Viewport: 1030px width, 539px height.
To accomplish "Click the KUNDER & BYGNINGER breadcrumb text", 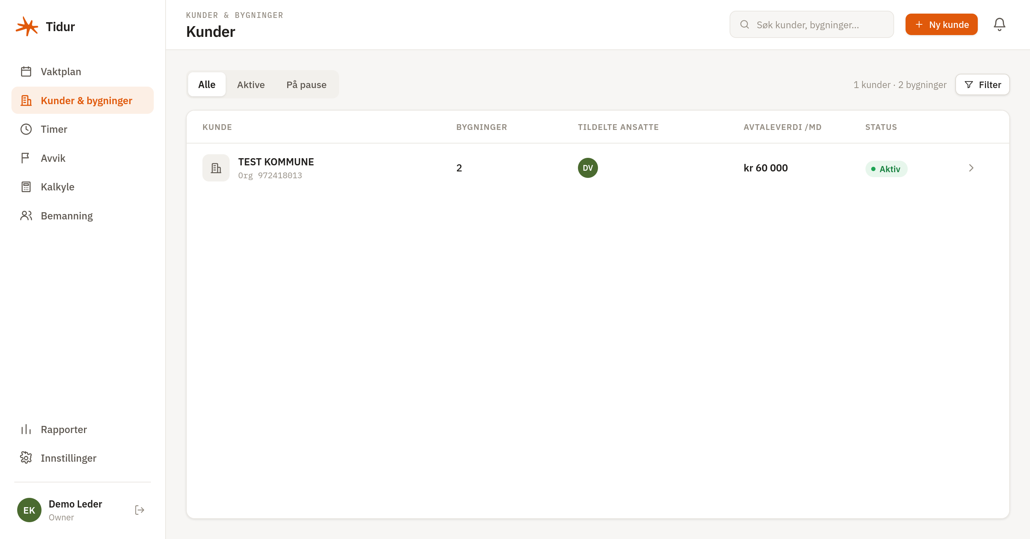I will coord(235,15).
